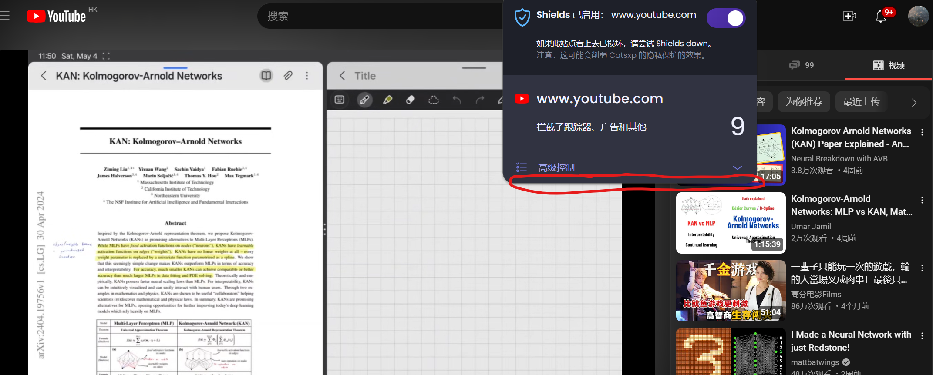
Task: Open the create video icon
Action: coord(849,17)
